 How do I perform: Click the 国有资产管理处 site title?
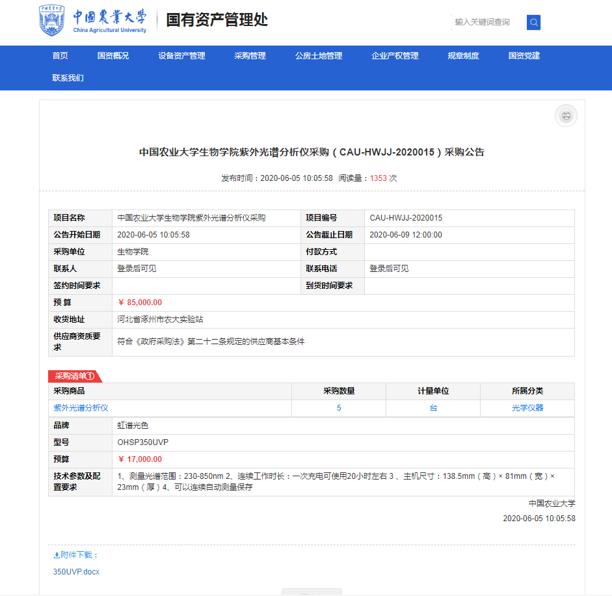pos(217,20)
